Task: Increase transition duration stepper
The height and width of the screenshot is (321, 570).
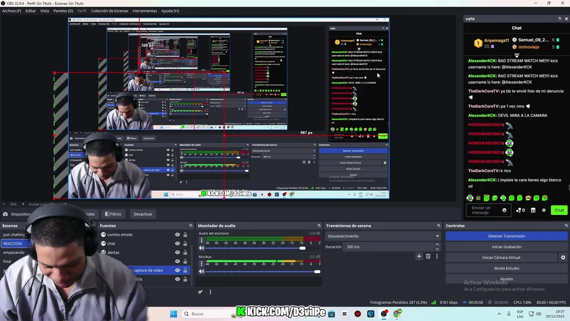Action: point(437,244)
